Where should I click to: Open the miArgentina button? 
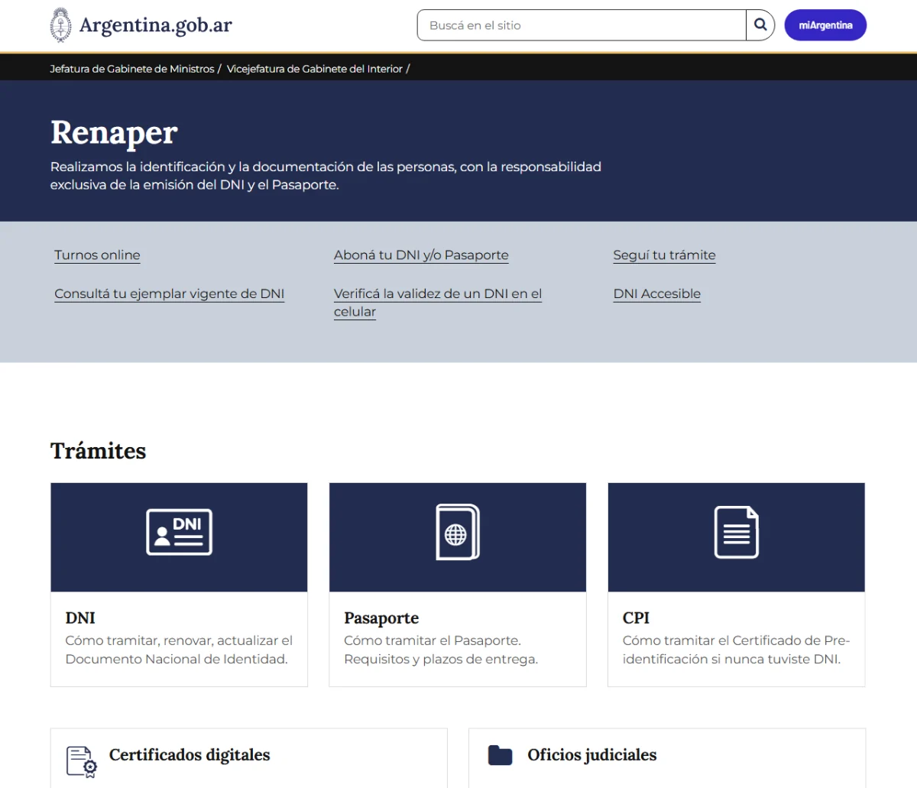[825, 25]
